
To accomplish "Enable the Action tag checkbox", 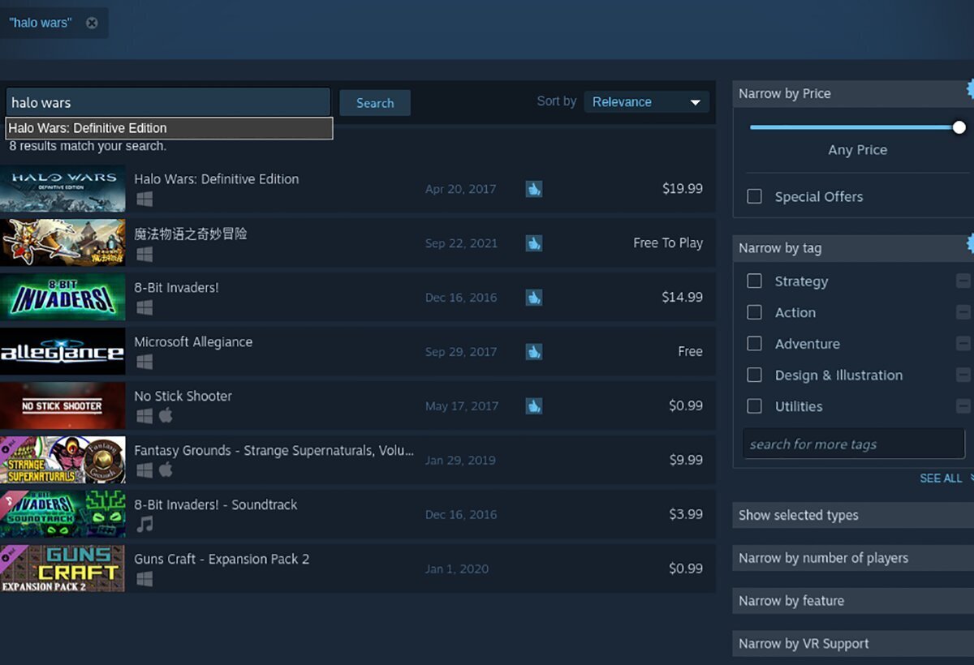I will pyautogui.click(x=754, y=312).
